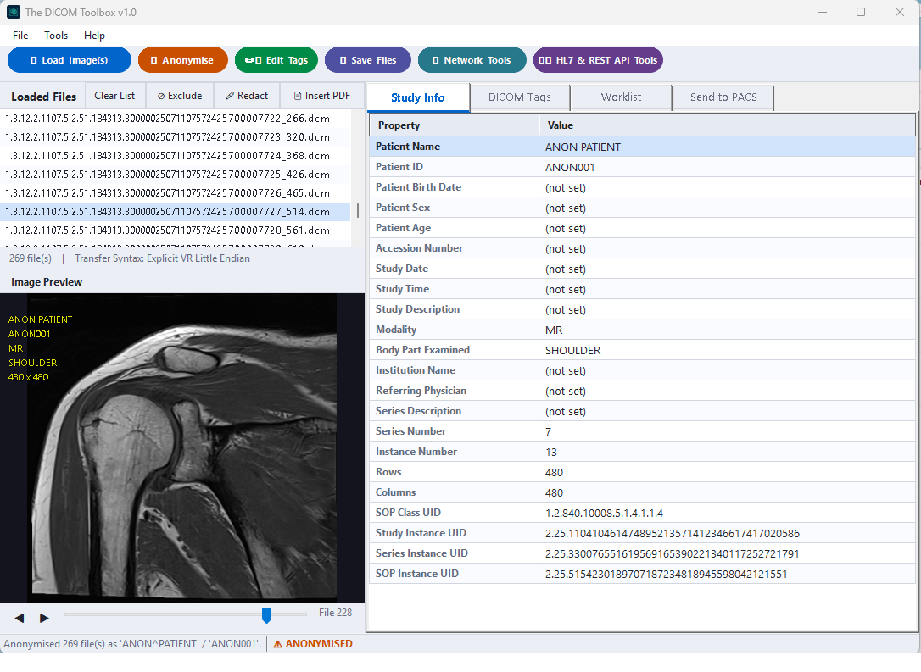Select file ending in 7722_266.dcm
Image resolution: width=921 pixels, height=672 pixels.
coord(175,119)
